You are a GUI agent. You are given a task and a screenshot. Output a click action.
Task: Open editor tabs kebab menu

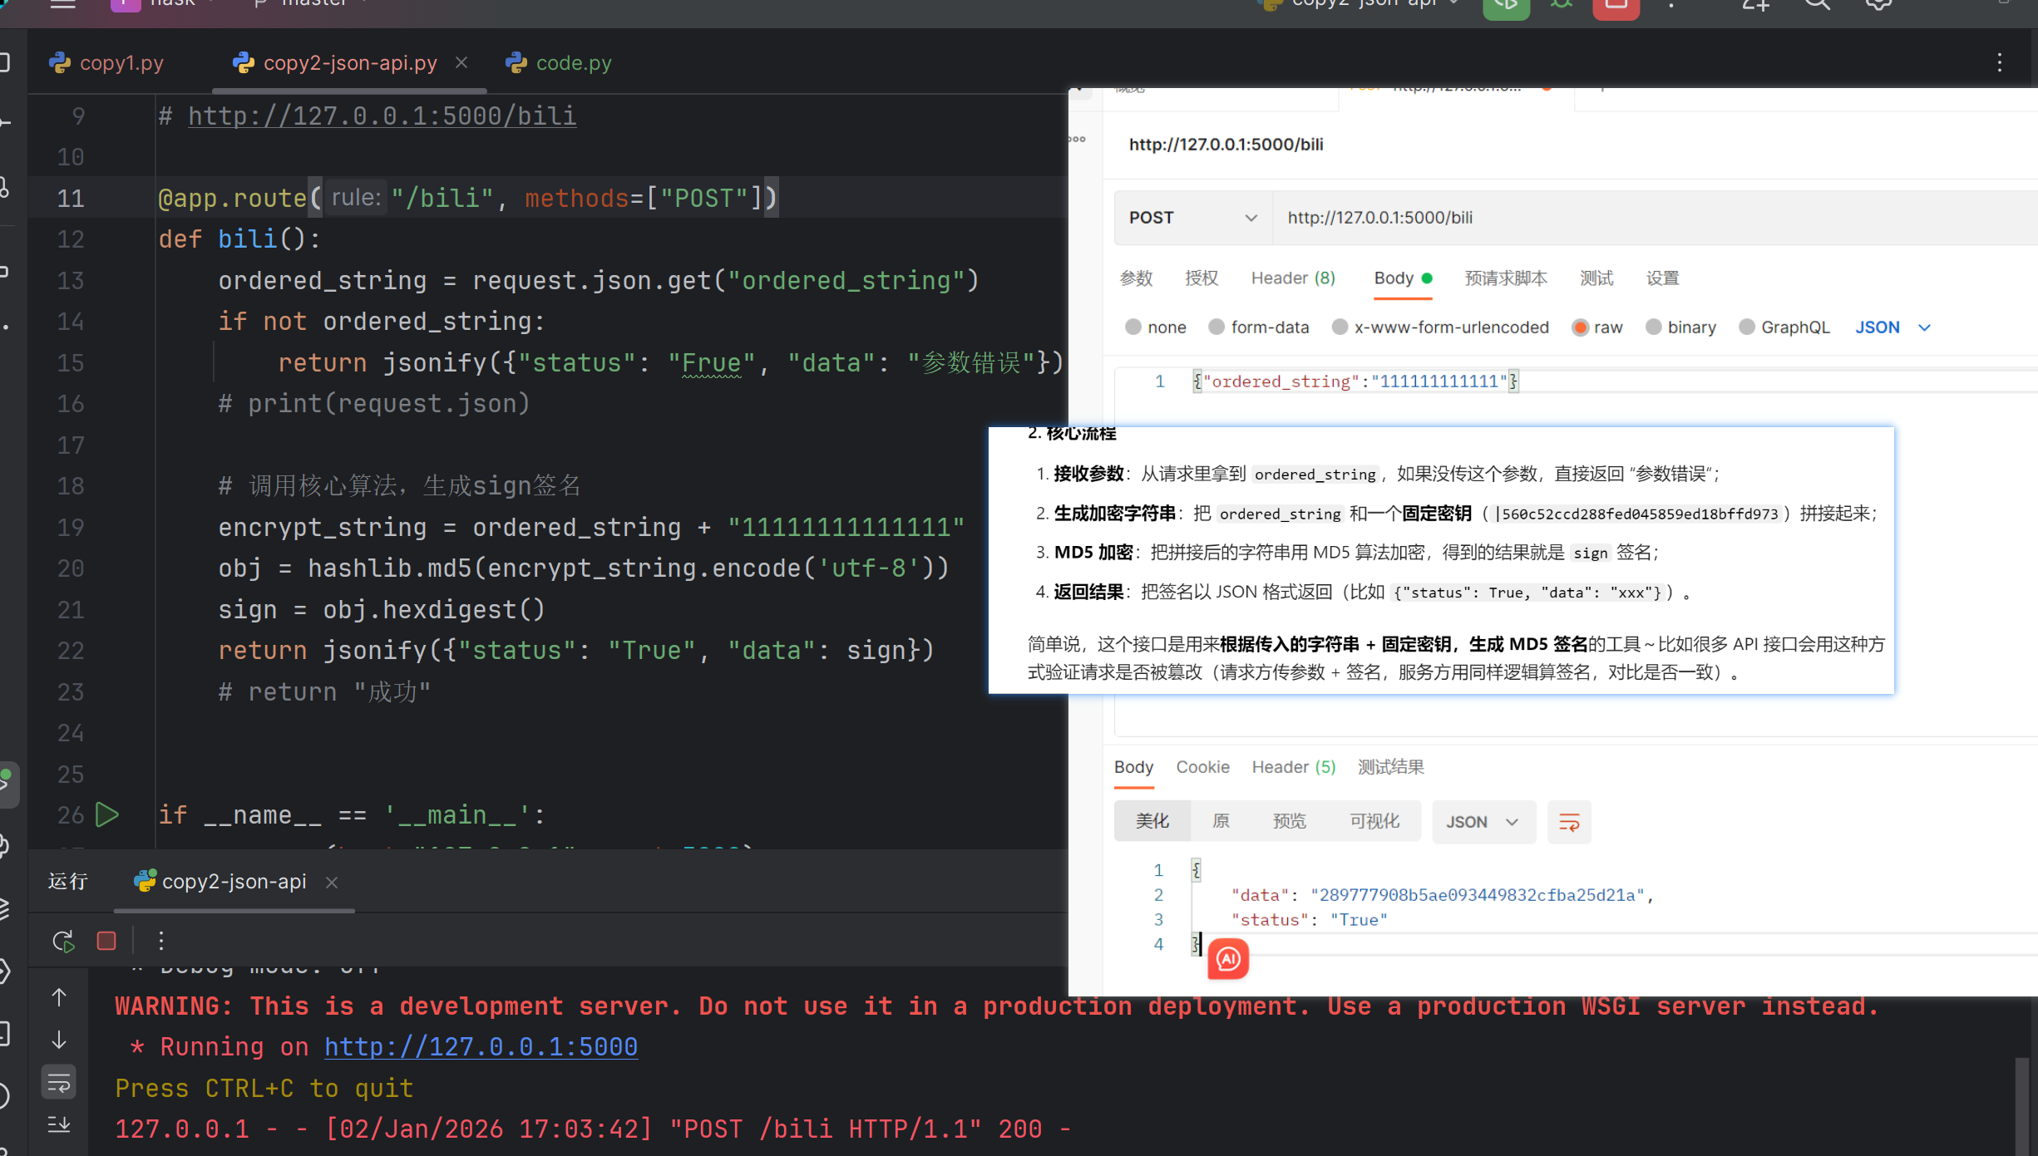pos(2000,63)
